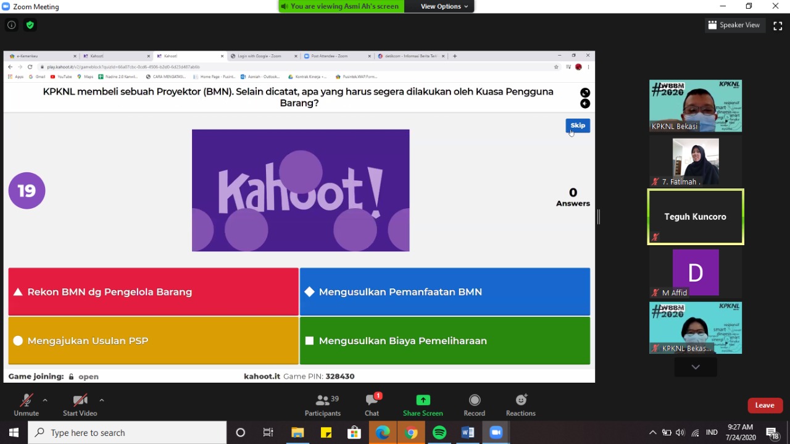Image resolution: width=790 pixels, height=444 pixels.
Task: Click the Kahoot volume icon below fullscreen
Action: point(585,104)
